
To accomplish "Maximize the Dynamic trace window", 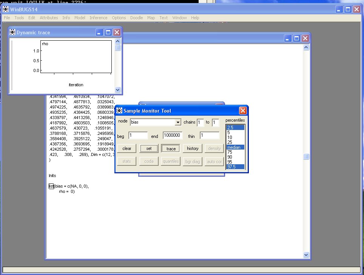I will [108, 32].
